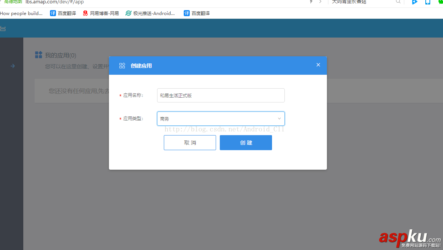Click 您还没有任何应用 message text

click(x=79, y=91)
